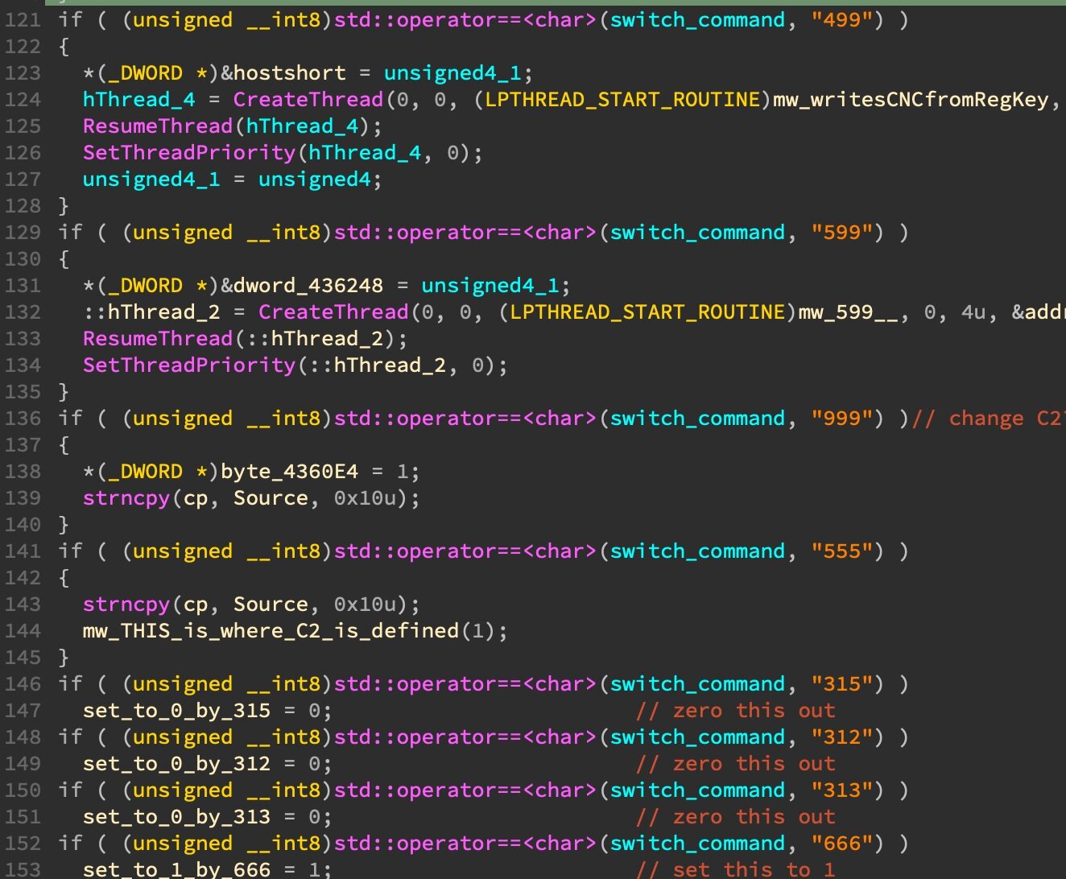Click switch_command on line 129
The image size is (1066, 879).
coord(697,233)
